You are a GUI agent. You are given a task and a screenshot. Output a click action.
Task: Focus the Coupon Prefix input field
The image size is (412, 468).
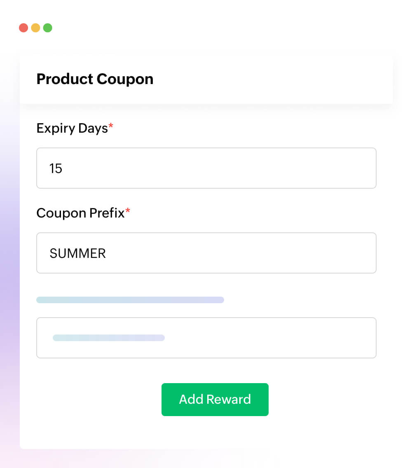click(x=206, y=253)
